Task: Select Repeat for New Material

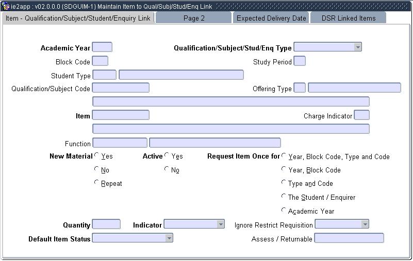Action: coord(97,183)
